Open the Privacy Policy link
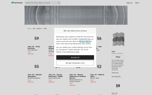 click(x=85, y=41)
